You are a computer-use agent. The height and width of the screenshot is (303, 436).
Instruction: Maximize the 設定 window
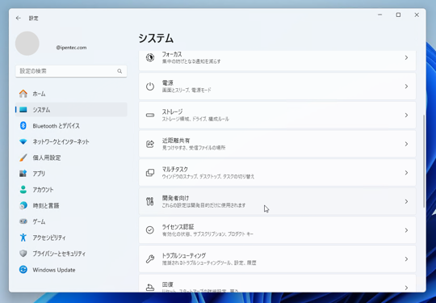[x=398, y=15]
